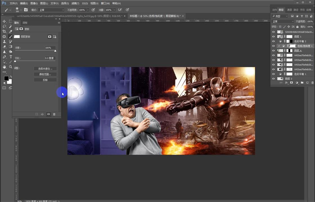Select the Brush tool
Image resolution: width=315 pixels, height=202 pixels.
(10, 37)
